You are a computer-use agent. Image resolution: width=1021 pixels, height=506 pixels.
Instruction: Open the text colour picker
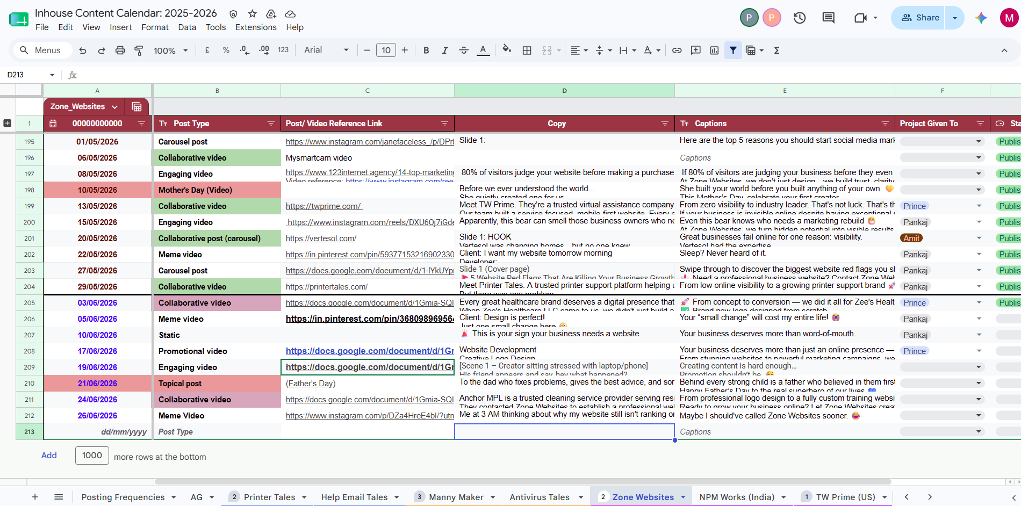coord(483,50)
